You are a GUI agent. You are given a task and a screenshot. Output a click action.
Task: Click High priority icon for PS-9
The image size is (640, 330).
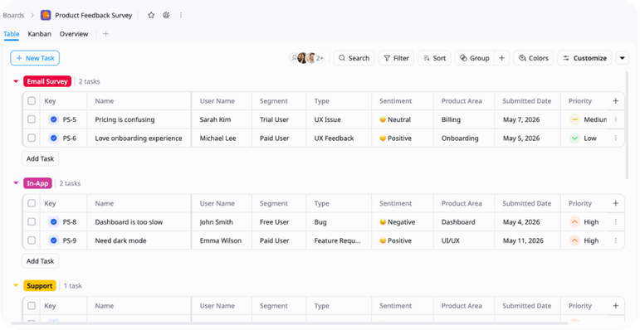tap(574, 240)
